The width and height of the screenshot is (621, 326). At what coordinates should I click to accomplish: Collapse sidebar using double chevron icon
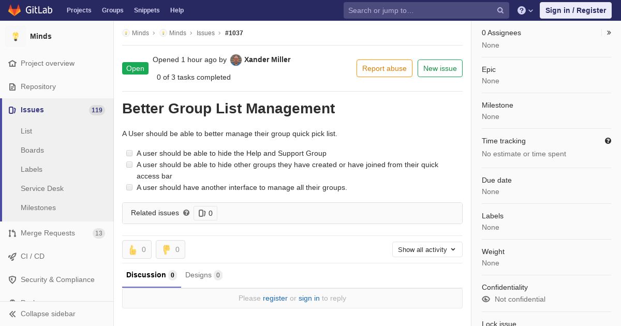tap(12, 314)
